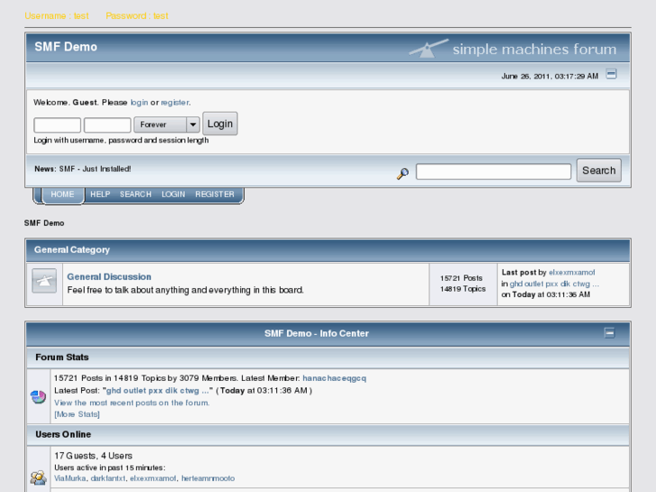Viewport: 656px width, 492px height.
Task: Click the '15721 Posts' board count
Action: tap(461, 278)
